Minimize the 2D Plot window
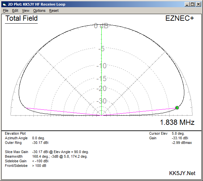This screenshot has width=203, height=181. 187,4
